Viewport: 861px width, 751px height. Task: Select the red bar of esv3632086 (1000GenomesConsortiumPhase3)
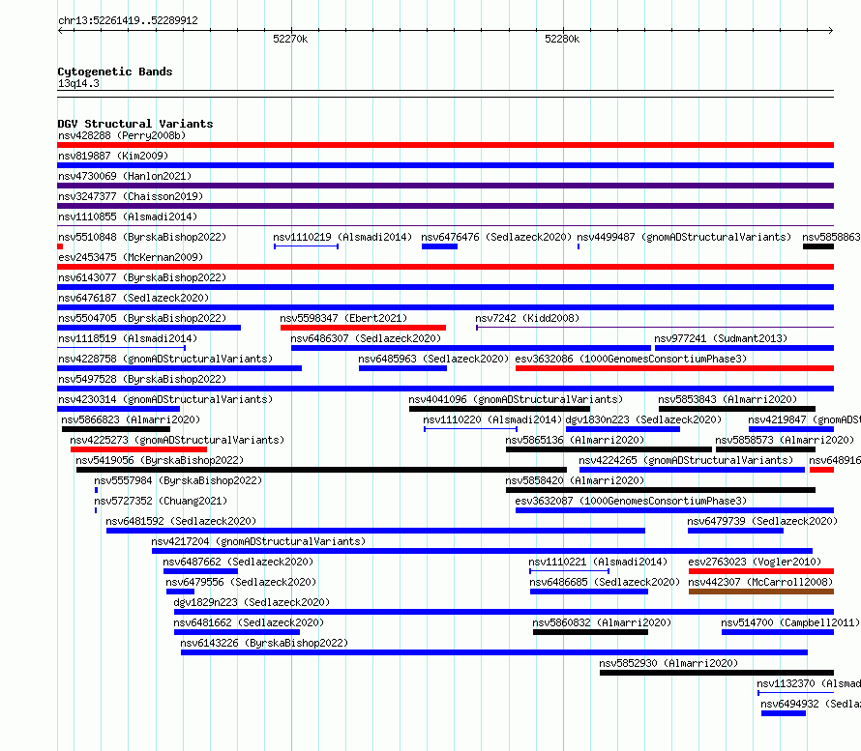click(x=674, y=368)
